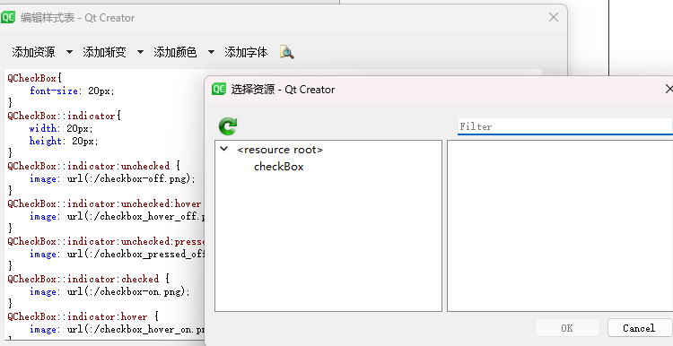Viewport: 673px width, 346px height.
Task: Select the checkBox resource item
Action: click(x=278, y=167)
